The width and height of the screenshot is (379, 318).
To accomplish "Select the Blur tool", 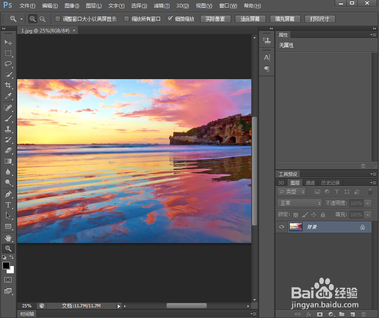I will [x=8, y=172].
